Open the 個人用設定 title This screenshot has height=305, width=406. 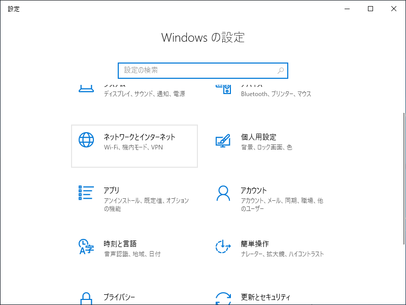click(258, 137)
